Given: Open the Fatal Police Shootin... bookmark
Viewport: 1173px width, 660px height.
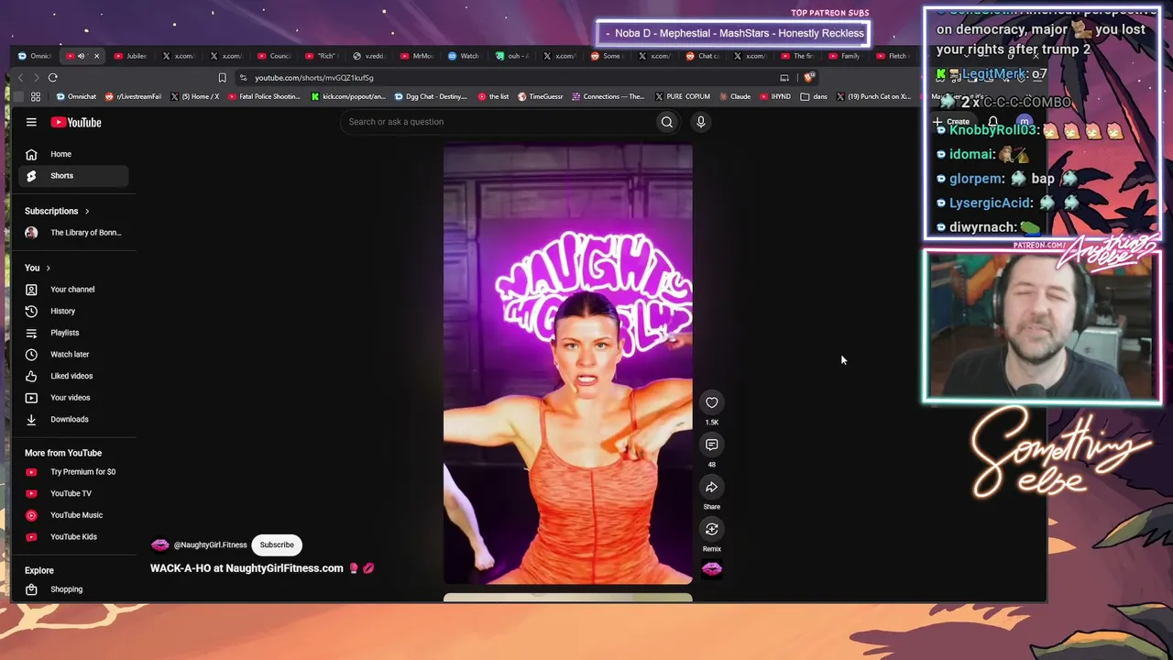Looking at the screenshot, I should 264,96.
